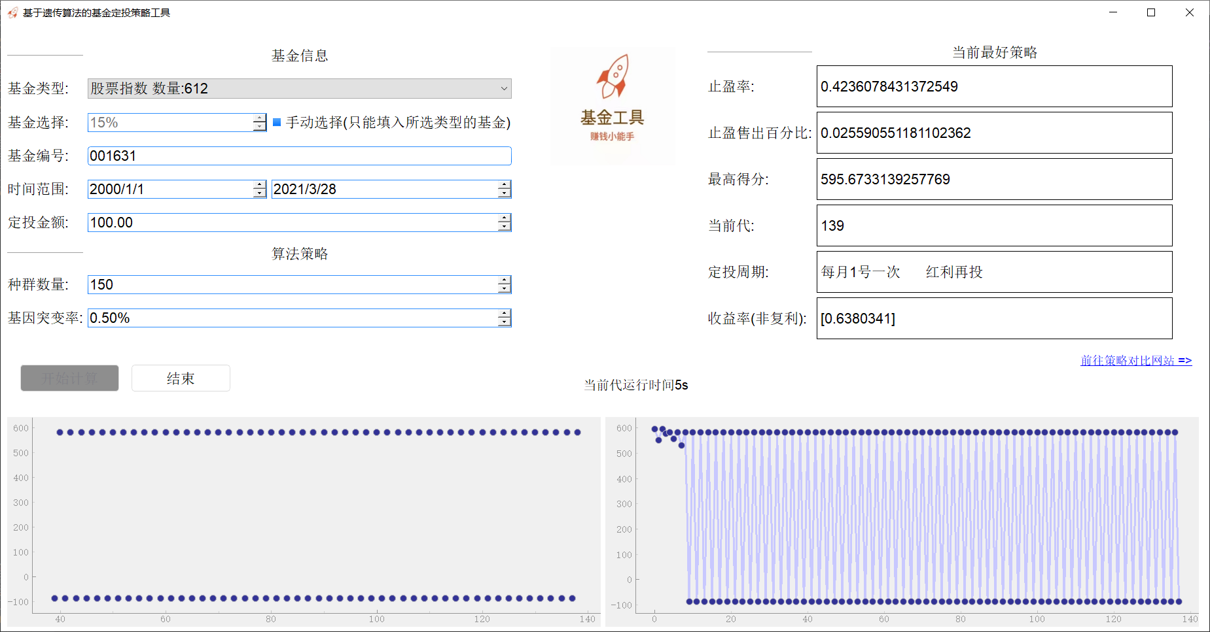Click the down stepper on 定投金额 field
Screen dimensions: 1210x632
(x=504, y=226)
